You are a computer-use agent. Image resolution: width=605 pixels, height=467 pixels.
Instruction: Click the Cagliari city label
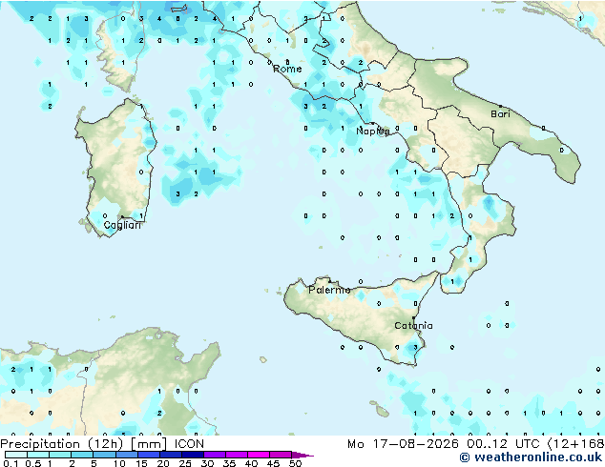point(122,225)
